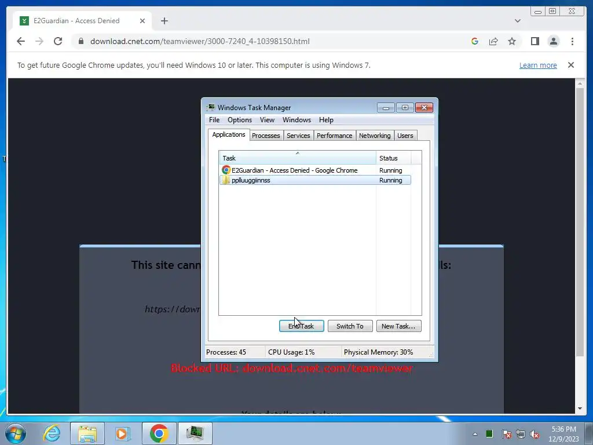Screen dimensions: 593x445
Task: Switch to Processes tab
Action: pos(266,136)
